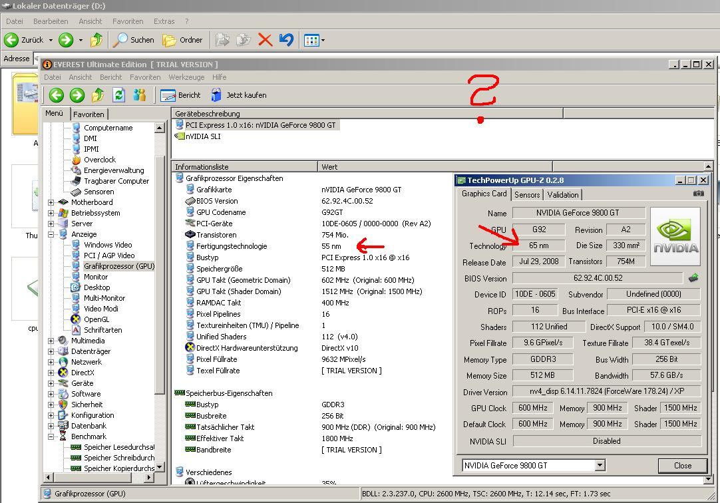Select OpenGL tree item
Screen dimensions: 720x503
click(x=96, y=319)
